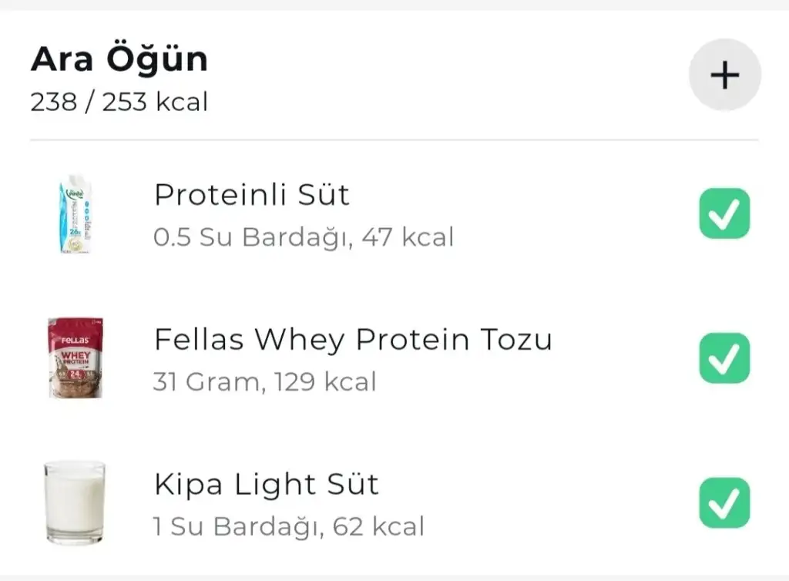Select the Kipa Light Süt title
The image size is (789, 581).
(x=267, y=484)
